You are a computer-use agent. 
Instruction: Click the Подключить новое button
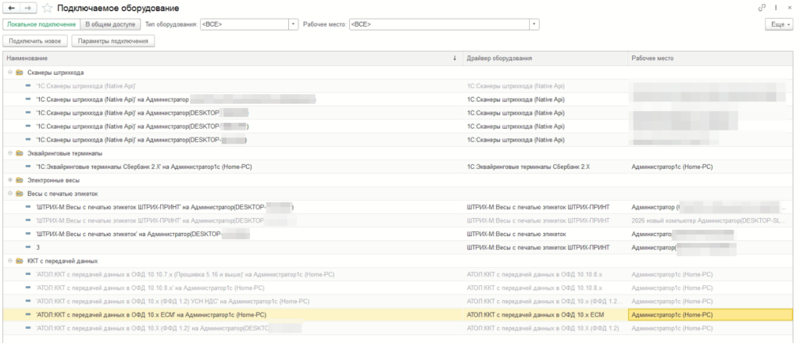coord(35,41)
